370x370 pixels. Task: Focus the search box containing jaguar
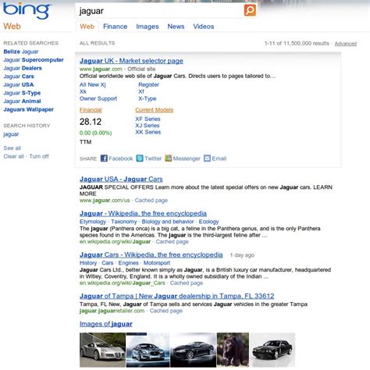[x=159, y=11]
